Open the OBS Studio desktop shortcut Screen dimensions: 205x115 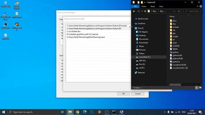tap(5, 26)
